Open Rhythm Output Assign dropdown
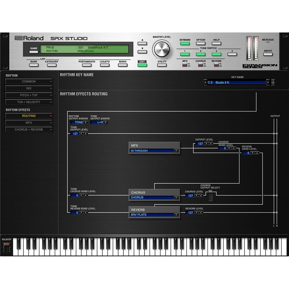This screenshot has height=289, width=289. [x=85, y=122]
